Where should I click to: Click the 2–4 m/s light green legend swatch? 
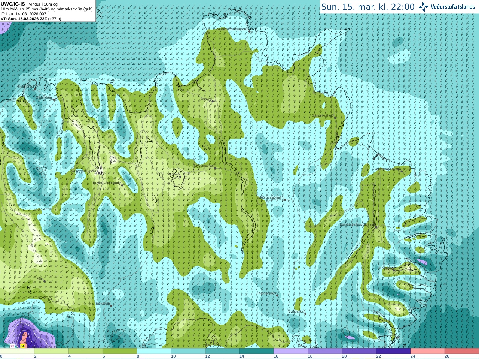click(51, 351)
